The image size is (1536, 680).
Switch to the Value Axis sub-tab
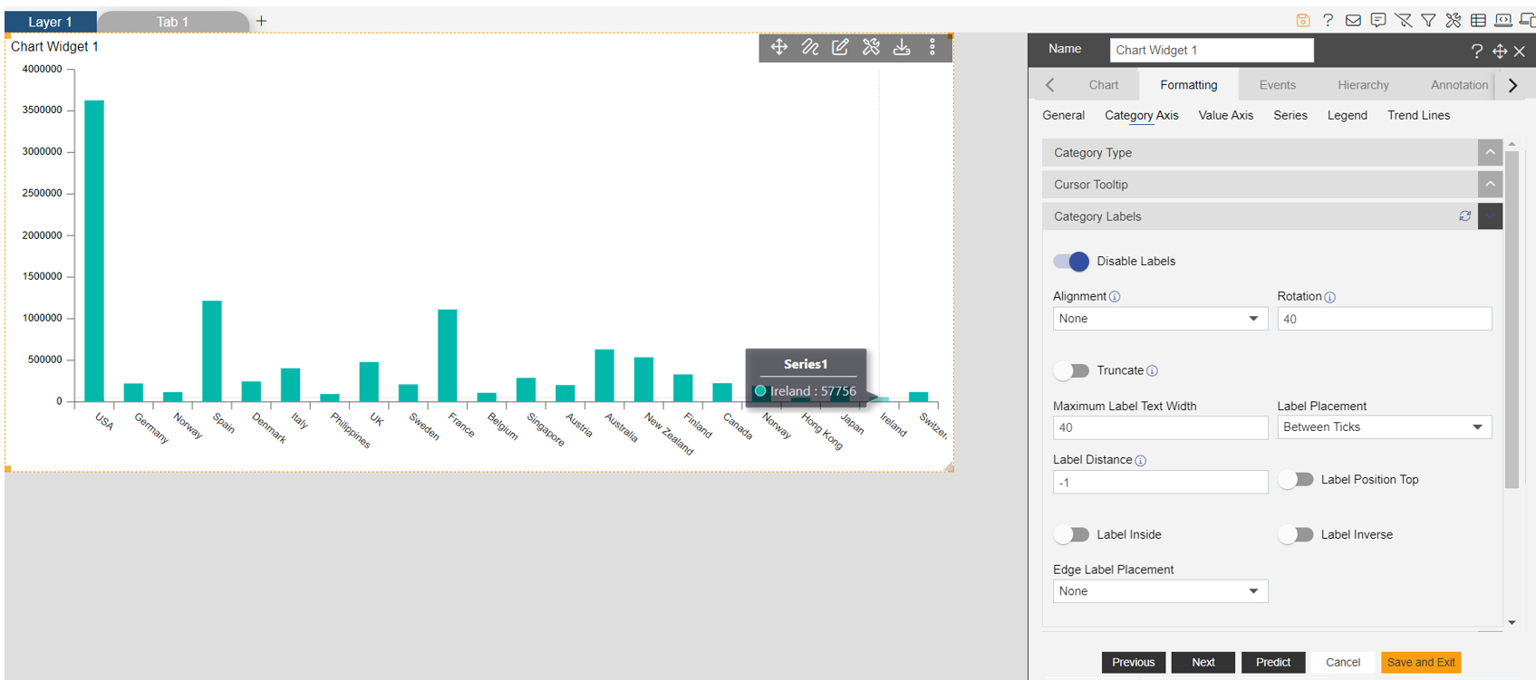pyautogui.click(x=1225, y=116)
